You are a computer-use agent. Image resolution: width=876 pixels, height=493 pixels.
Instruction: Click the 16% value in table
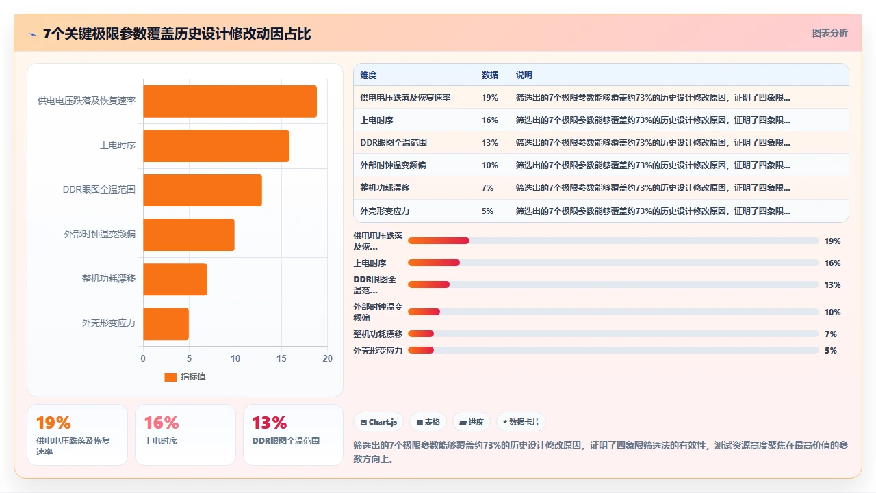(490, 120)
